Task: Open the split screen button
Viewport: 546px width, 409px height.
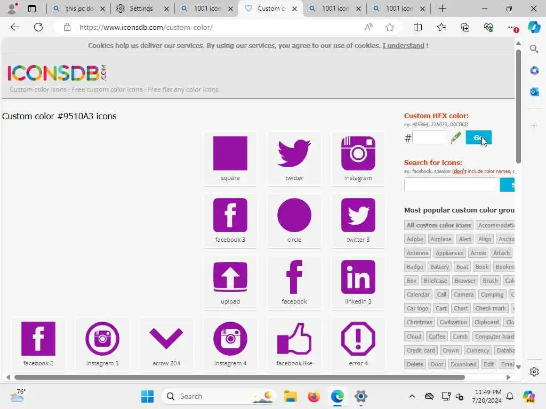Action: (417, 27)
